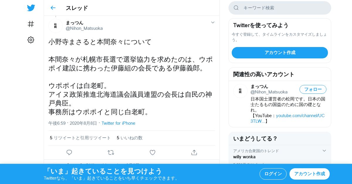The height and width of the screenshot is (184, 352).
Task: Follow まっつん with the フォロー button
Action: (x=313, y=89)
